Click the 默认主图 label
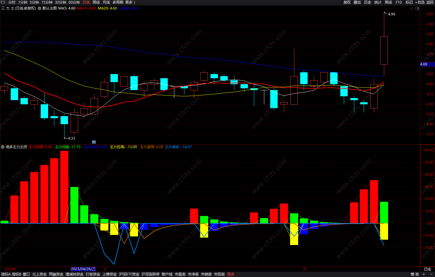Viewport: 435px width, 277px height. click(50, 8)
